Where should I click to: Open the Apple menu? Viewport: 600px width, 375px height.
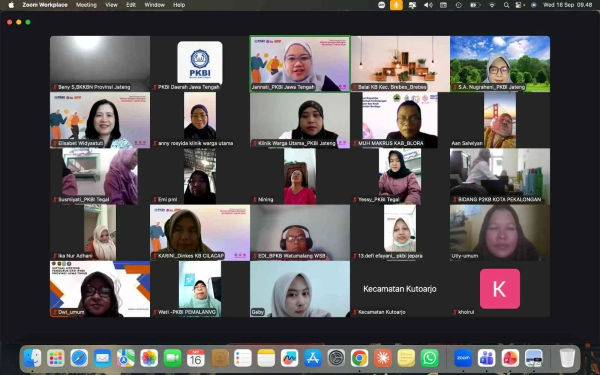(11, 5)
